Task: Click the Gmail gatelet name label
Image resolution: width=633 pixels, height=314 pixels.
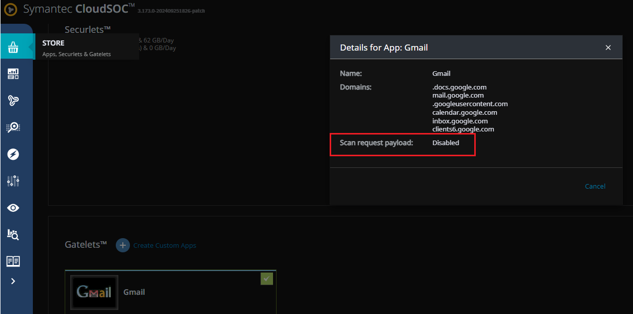Action: (x=134, y=292)
